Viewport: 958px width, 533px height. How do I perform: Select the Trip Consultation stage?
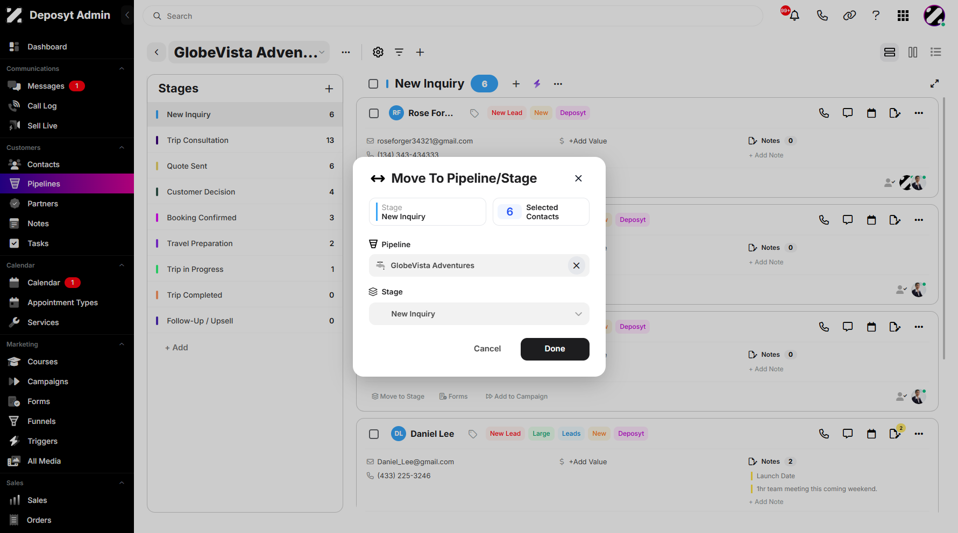click(245, 140)
